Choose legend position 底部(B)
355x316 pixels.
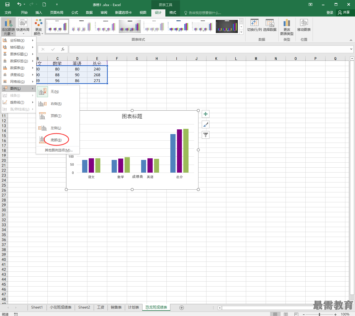[58, 140]
